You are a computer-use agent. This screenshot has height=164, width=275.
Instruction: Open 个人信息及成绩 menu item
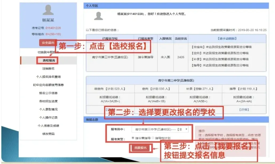(48, 126)
